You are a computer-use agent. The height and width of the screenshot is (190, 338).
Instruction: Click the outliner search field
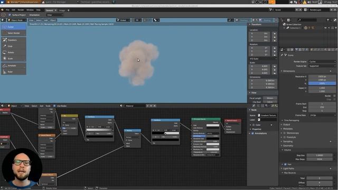pos(307,20)
